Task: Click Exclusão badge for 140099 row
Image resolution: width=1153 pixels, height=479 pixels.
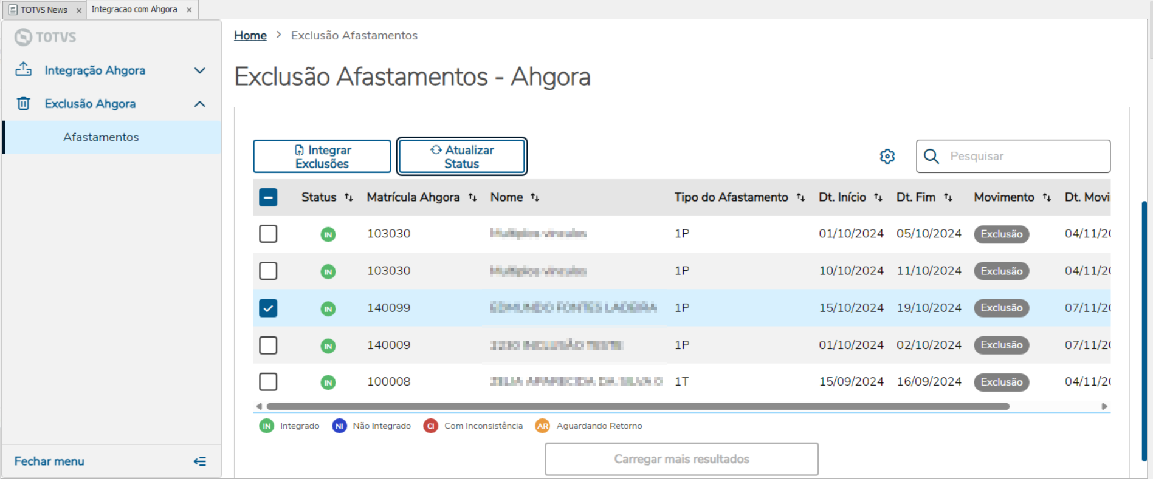Action: coord(1002,308)
